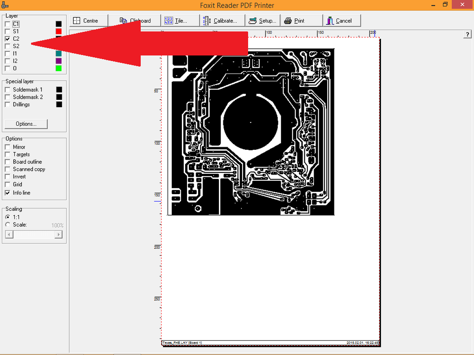The image size is (474, 355).
Task: Click the Centre toolbar button
Action: (89, 21)
